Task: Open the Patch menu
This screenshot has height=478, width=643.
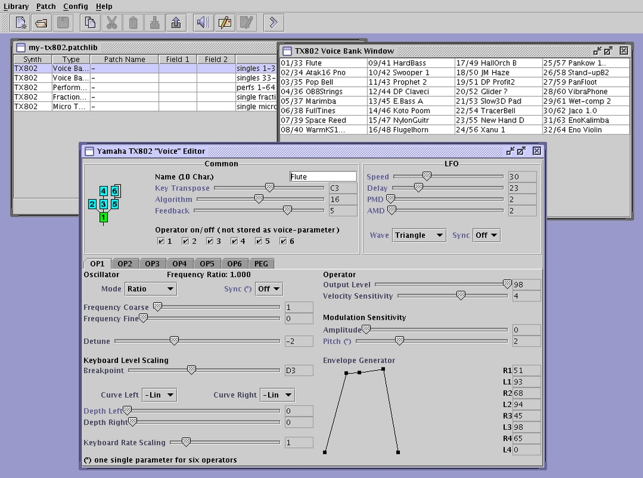Action: point(46,6)
